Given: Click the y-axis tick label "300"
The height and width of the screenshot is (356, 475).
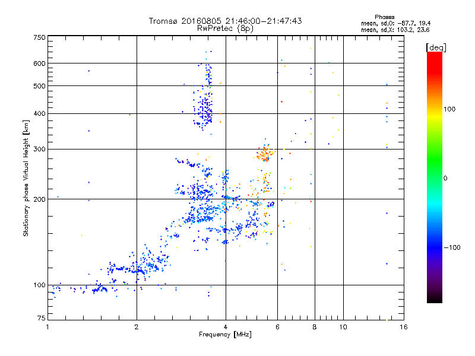Looking at the screenshot, I should click(x=39, y=149).
